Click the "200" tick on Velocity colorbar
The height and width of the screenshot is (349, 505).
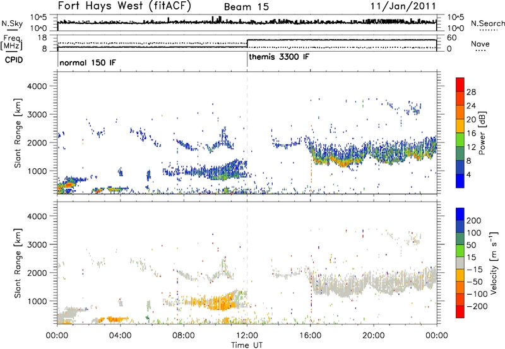click(x=473, y=220)
